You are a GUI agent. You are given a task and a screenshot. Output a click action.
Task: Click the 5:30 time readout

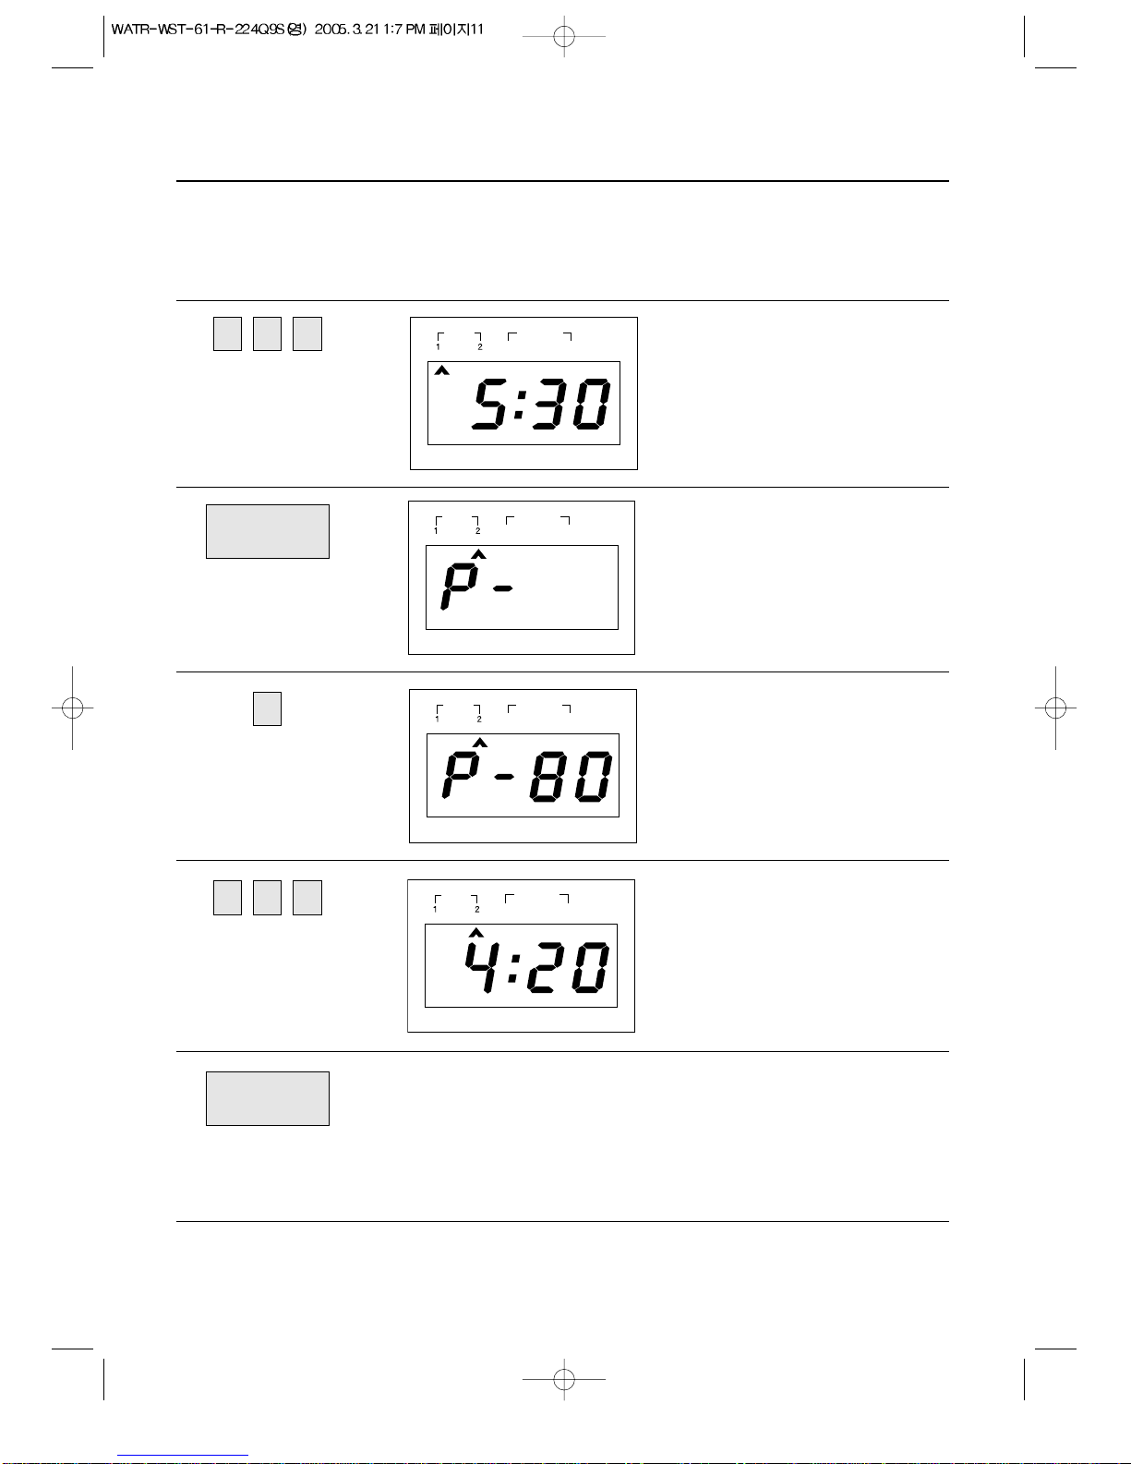click(x=541, y=405)
